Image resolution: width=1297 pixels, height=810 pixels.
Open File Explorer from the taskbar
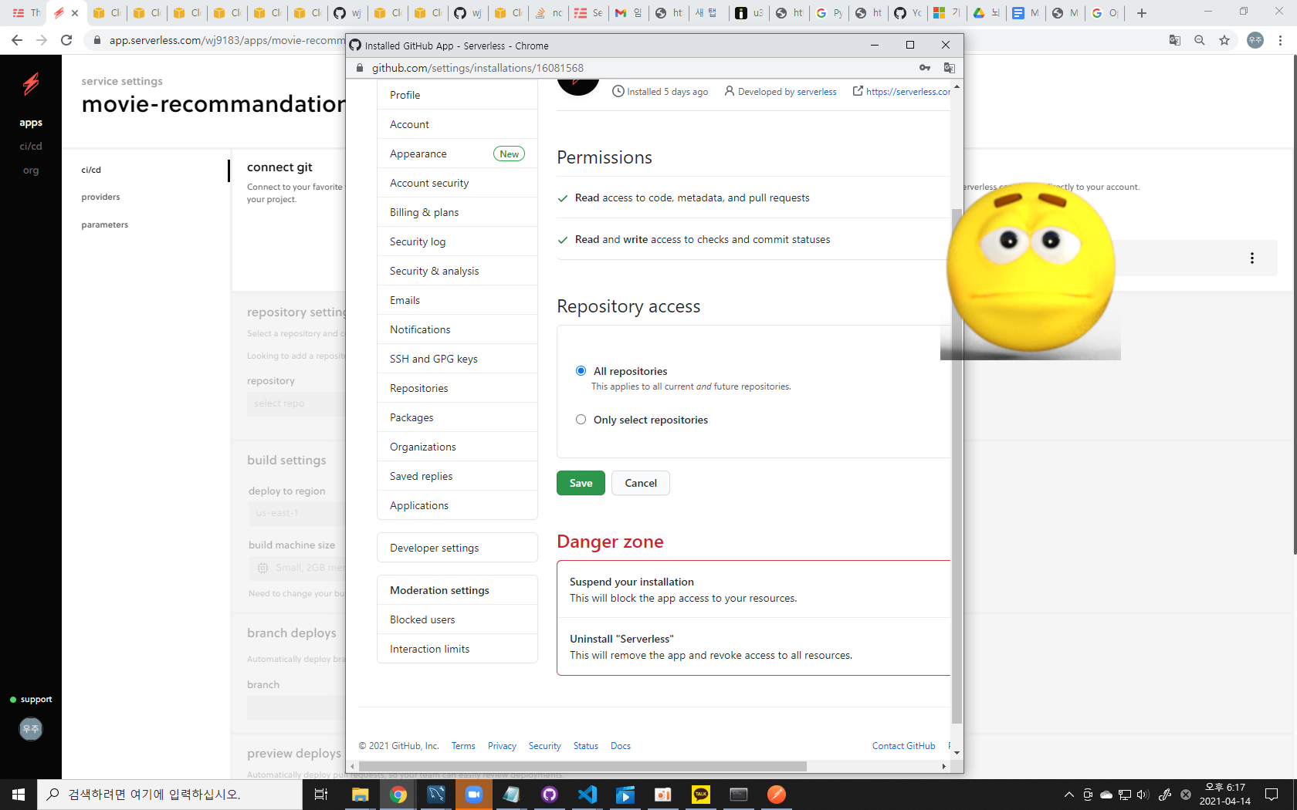(360, 795)
